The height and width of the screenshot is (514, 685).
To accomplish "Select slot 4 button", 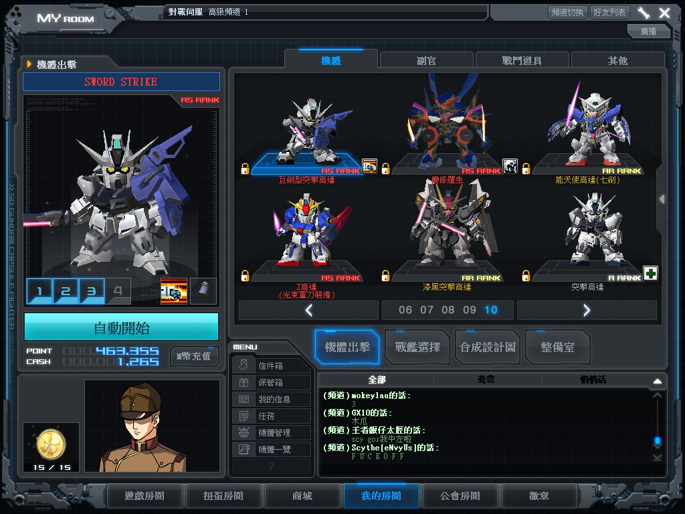I will [118, 290].
